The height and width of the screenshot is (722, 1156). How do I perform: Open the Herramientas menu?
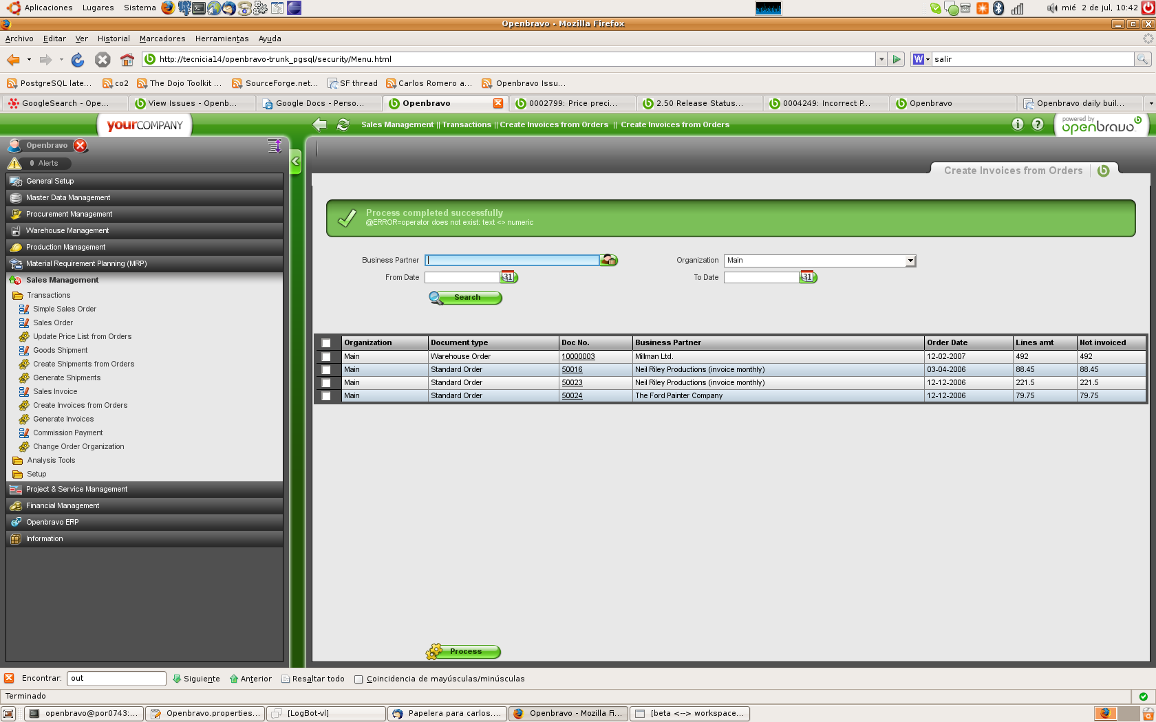pos(222,39)
